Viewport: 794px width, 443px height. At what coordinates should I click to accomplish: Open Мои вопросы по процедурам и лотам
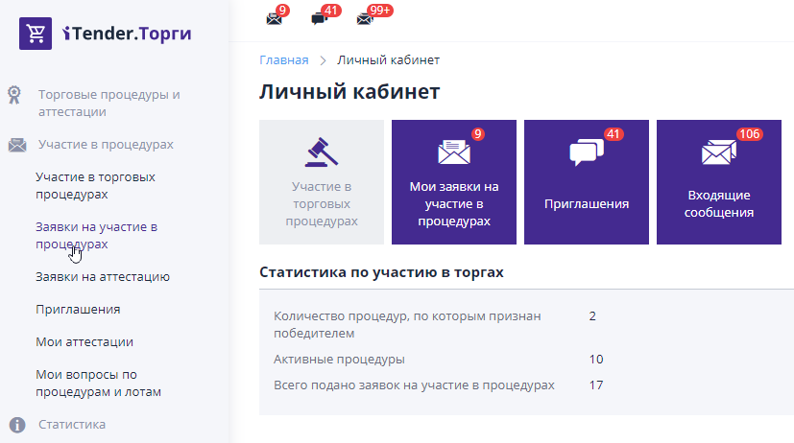point(98,383)
